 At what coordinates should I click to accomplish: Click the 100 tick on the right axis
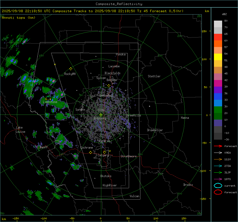coord(204,59)
